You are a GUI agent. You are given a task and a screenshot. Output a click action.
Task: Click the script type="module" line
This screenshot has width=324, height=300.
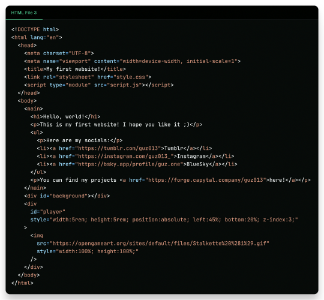(x=99, y=85)
